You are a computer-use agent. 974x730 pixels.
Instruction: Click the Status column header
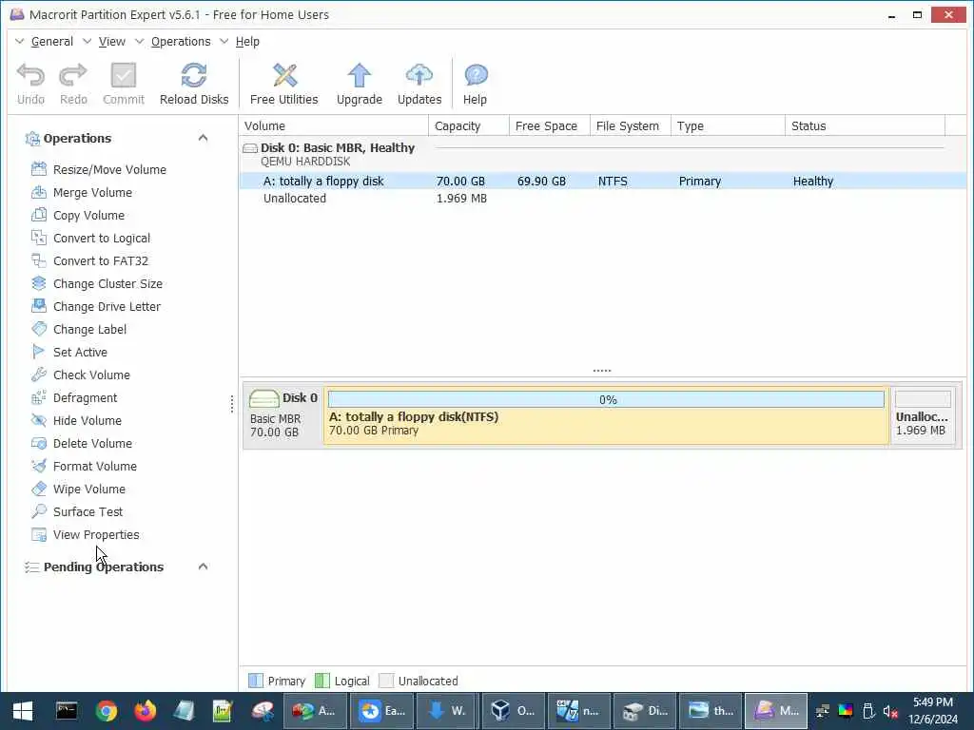[866, 126]
